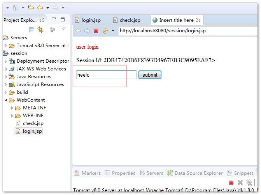The width and height of the screenshot is (261, 195).
Task: Open dropdown arrow next to browser Refresh
Action: pyautogui.click(x=113, y=31)
